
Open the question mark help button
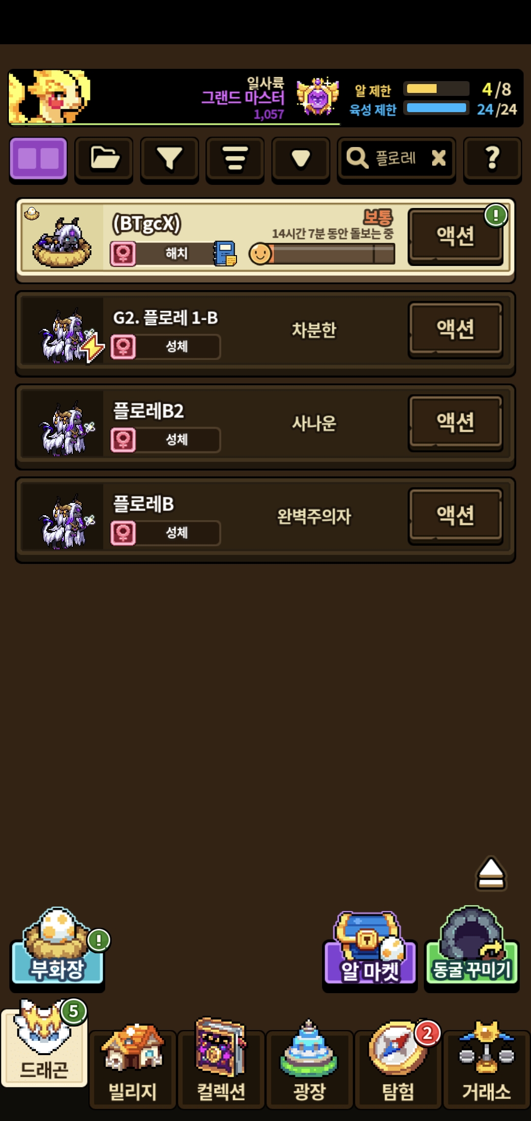pyautogui.click(x=492, y=159)
